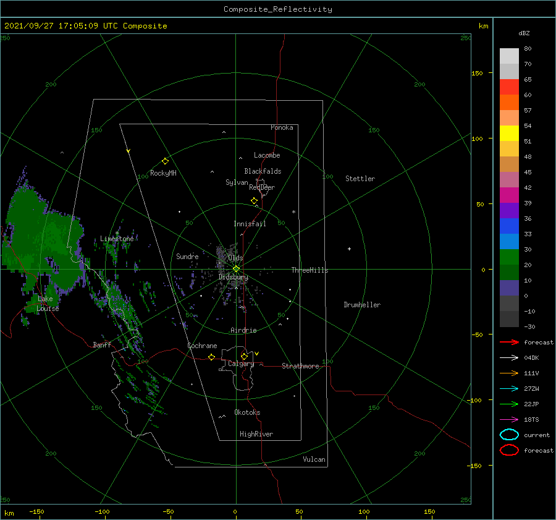
Task: Click the magenta 18TS arrow icon
Action: [509, 419]
